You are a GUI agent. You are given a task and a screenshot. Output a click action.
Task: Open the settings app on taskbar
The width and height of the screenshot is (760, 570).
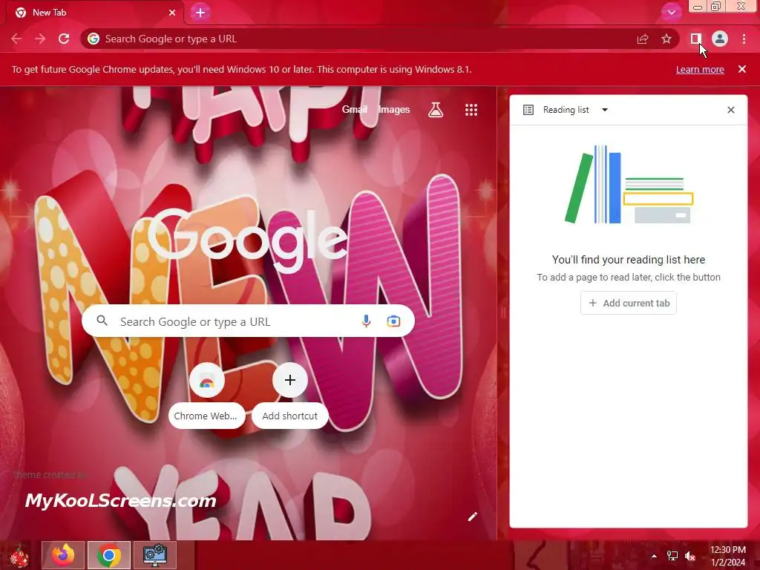(x=155, y=555)
